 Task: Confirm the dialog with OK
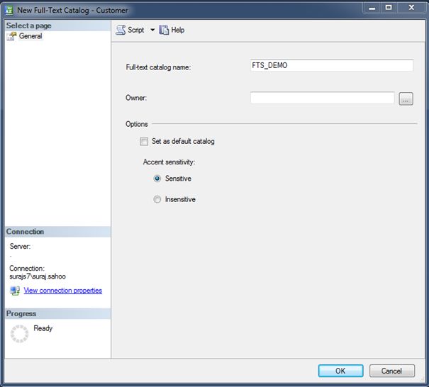(340, 371)
